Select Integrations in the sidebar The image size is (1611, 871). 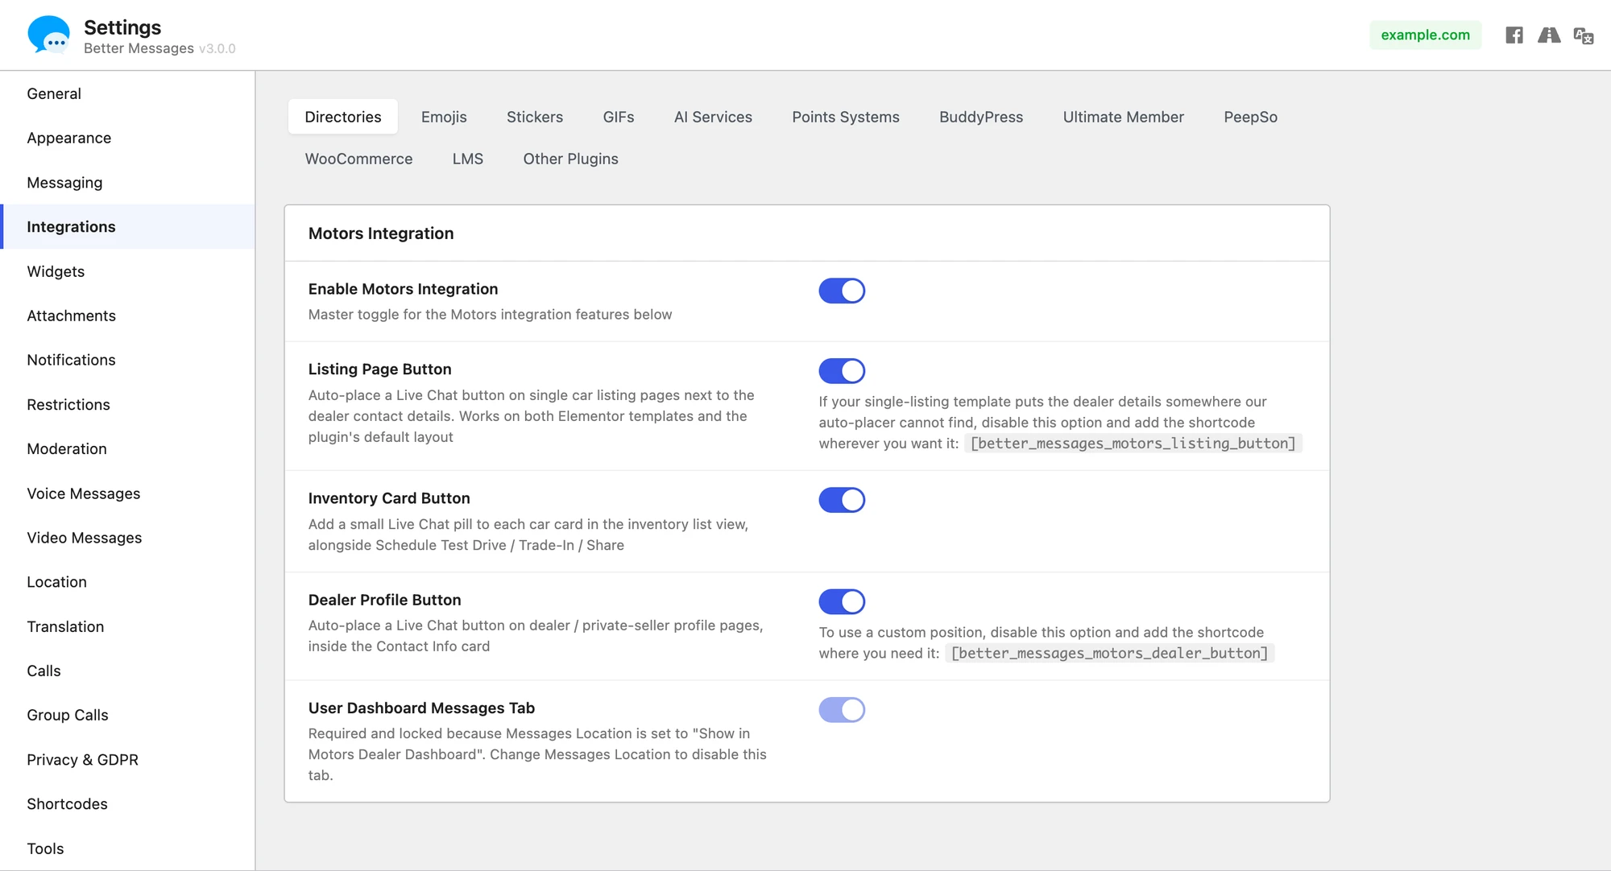pos(127,227)
